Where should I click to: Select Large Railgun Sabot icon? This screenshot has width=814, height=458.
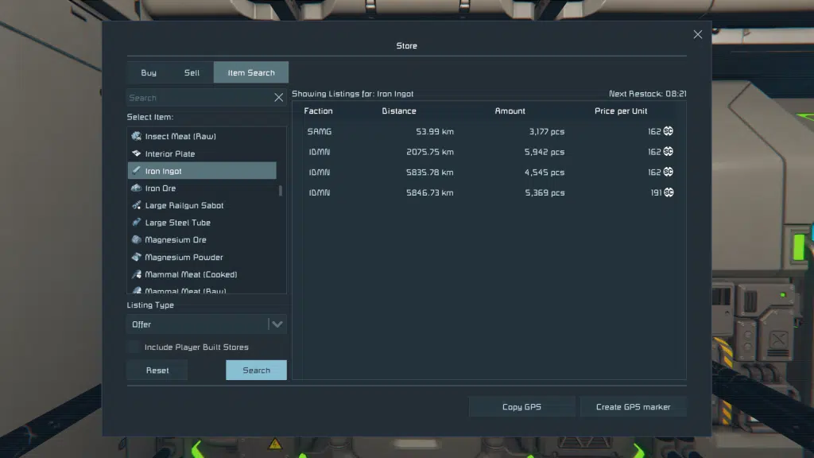[137, 205]
